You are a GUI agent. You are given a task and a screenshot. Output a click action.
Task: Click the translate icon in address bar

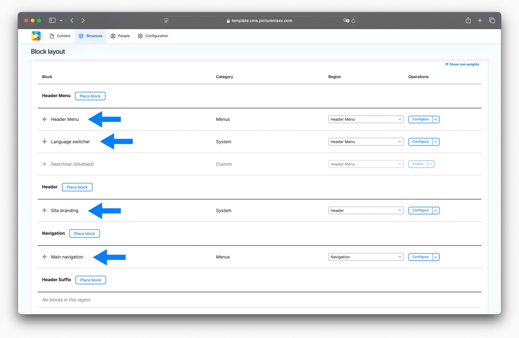click(346, 21)
